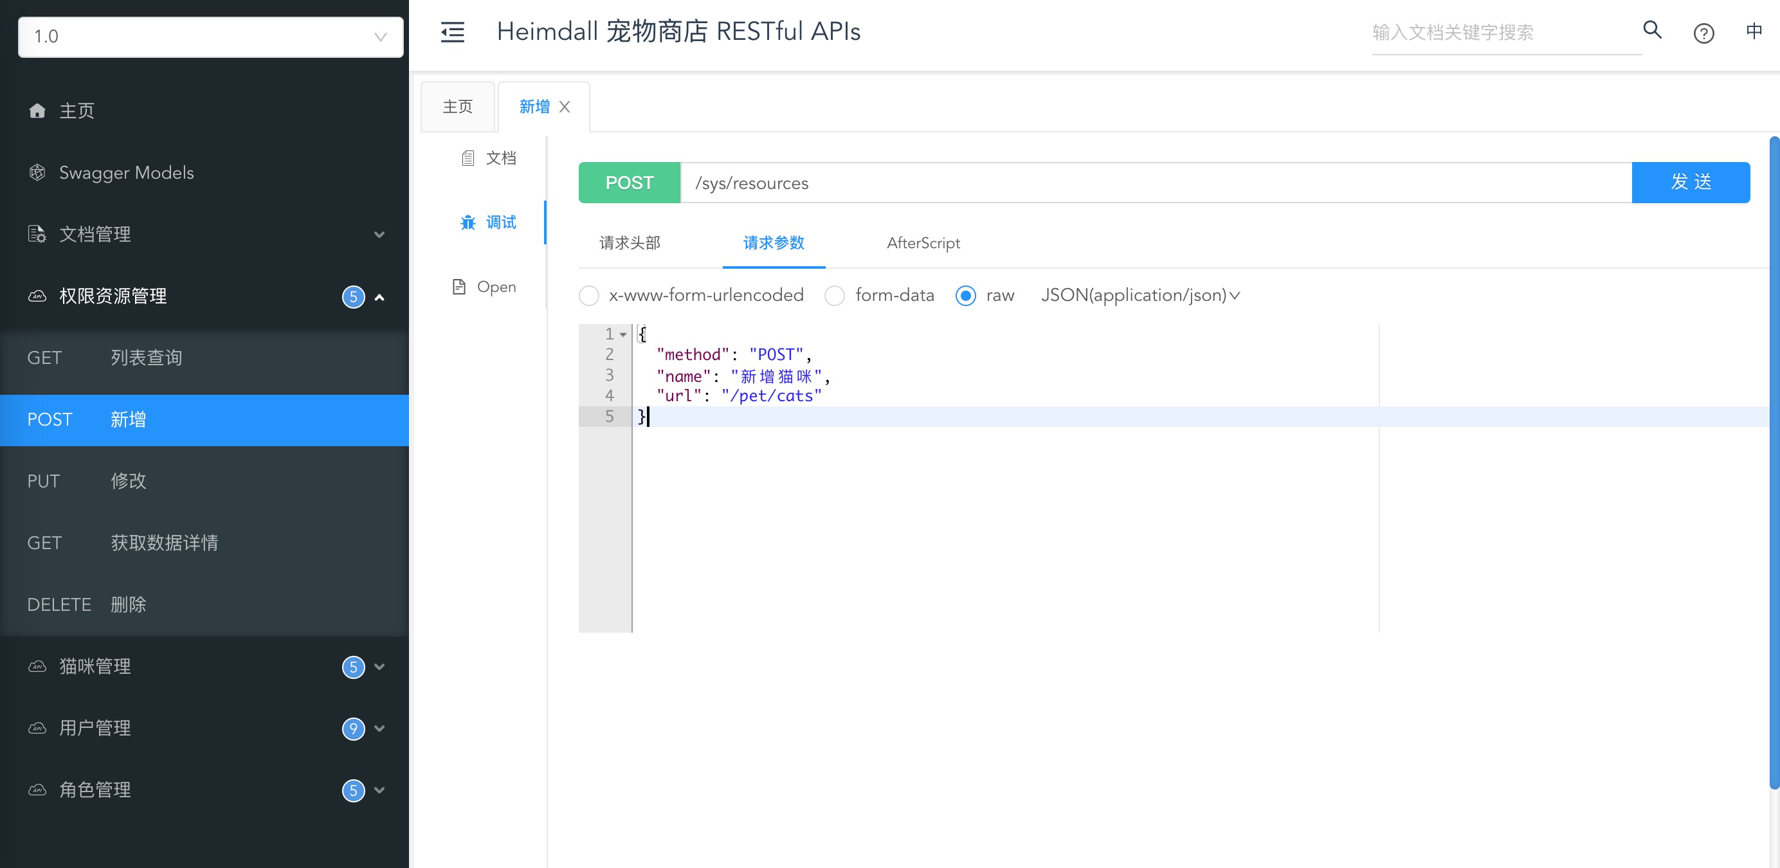Click the cloud API icon beside 猫咪管理
The width and height of the screenshot is (1780, 868).
37,666
